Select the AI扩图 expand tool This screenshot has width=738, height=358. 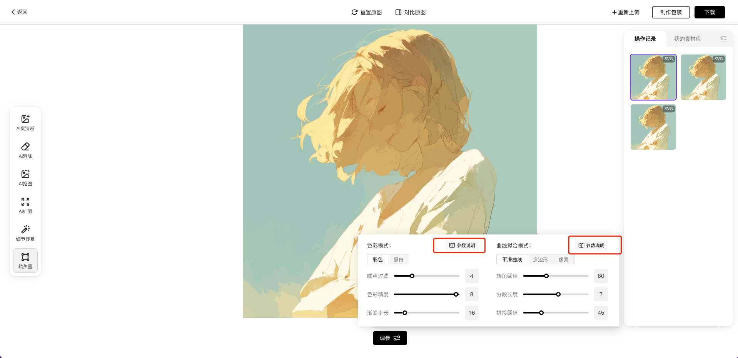coord(25,206)
